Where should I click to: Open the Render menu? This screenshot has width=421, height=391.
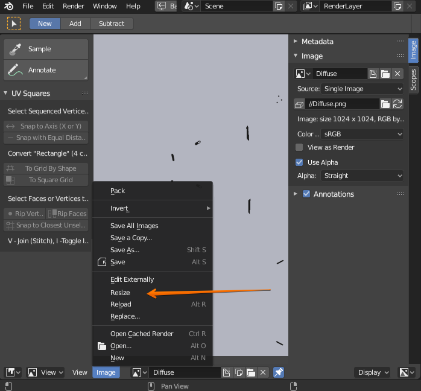[x=74, y=6]
